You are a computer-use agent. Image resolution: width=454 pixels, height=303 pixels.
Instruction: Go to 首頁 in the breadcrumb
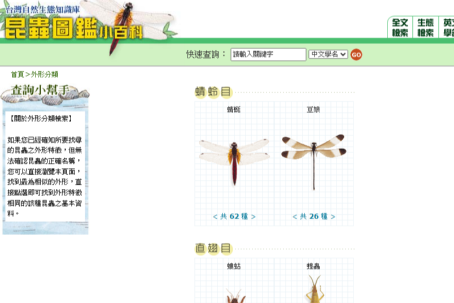point(18,75)
